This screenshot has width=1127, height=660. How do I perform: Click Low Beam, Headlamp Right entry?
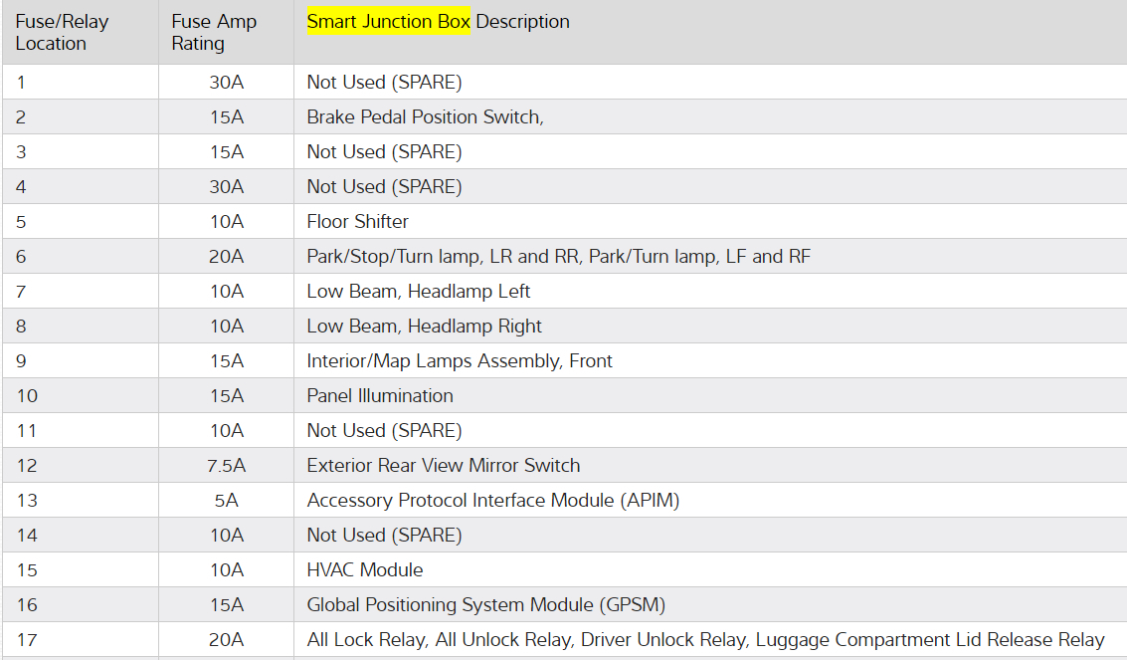[x=424, y=327]
